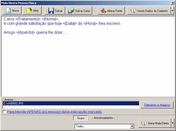176x131 pixels.
Task: Click the Alterar Fonte shapes icon
Action: (103, 11)
